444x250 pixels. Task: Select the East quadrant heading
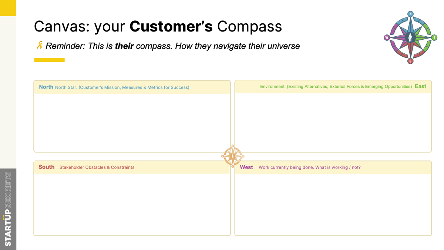pyautogui.click(x=420, y=86)
